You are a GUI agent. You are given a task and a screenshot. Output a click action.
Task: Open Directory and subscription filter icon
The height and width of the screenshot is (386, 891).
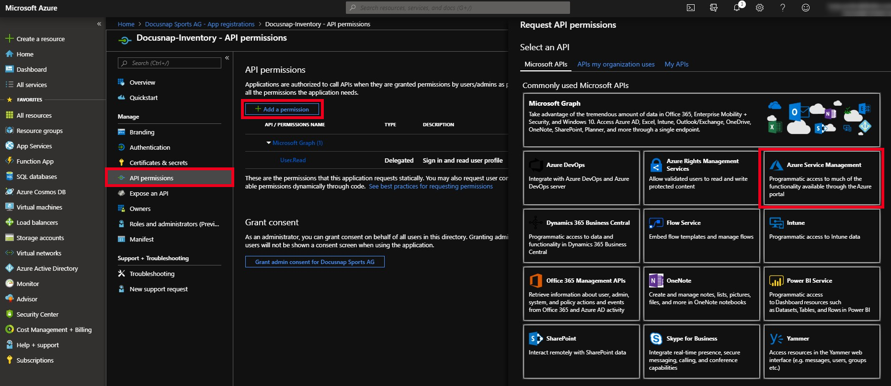[714, 8]
